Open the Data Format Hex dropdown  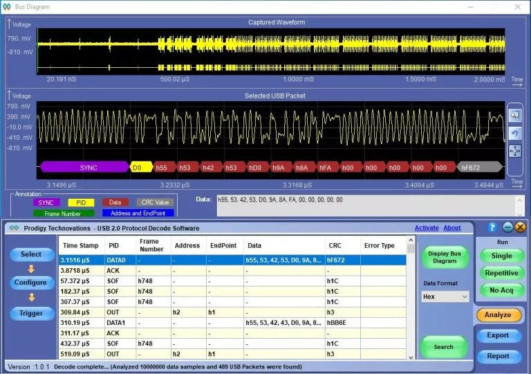coord(445,296)
